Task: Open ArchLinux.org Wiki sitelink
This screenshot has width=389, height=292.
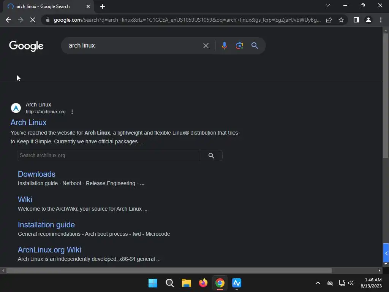Action: [49, 250]
